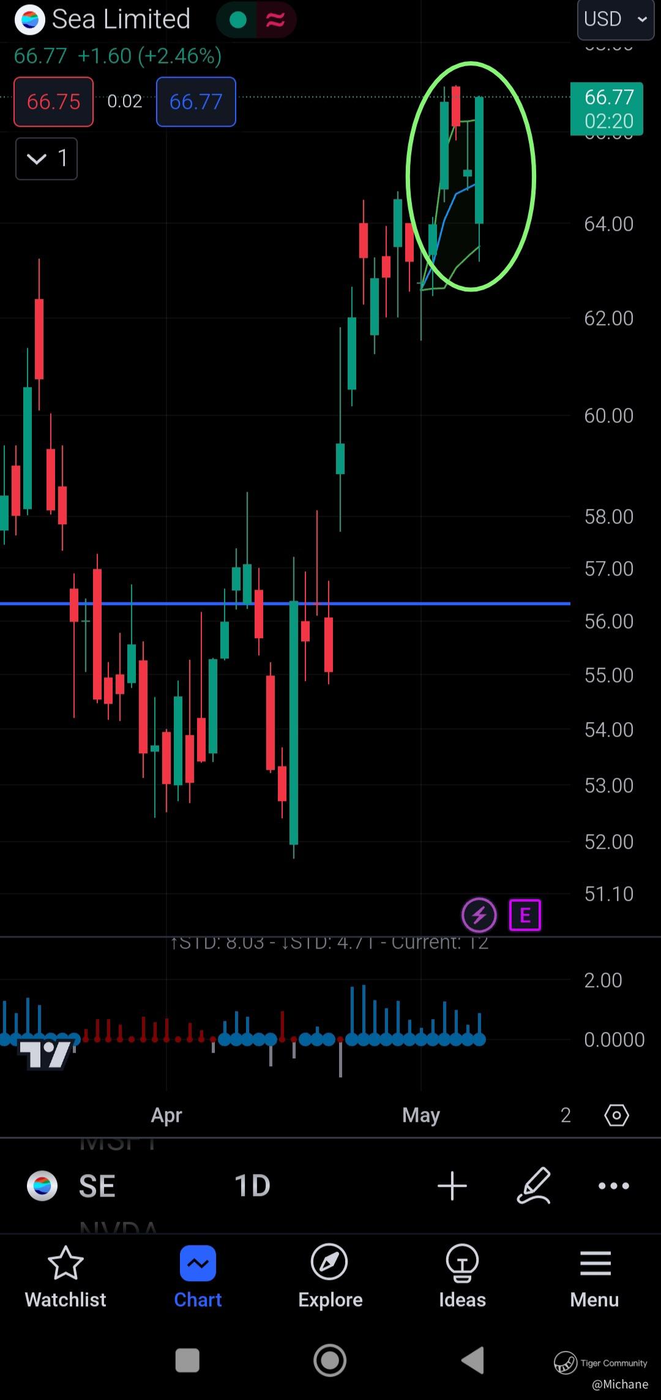Switch to the Watchlist tab
661x1400 pixels.
coord(65,1277)
